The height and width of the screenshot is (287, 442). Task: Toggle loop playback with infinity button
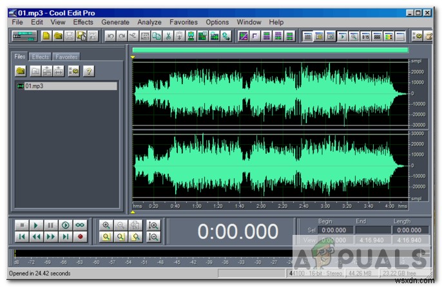pos(80,225)
